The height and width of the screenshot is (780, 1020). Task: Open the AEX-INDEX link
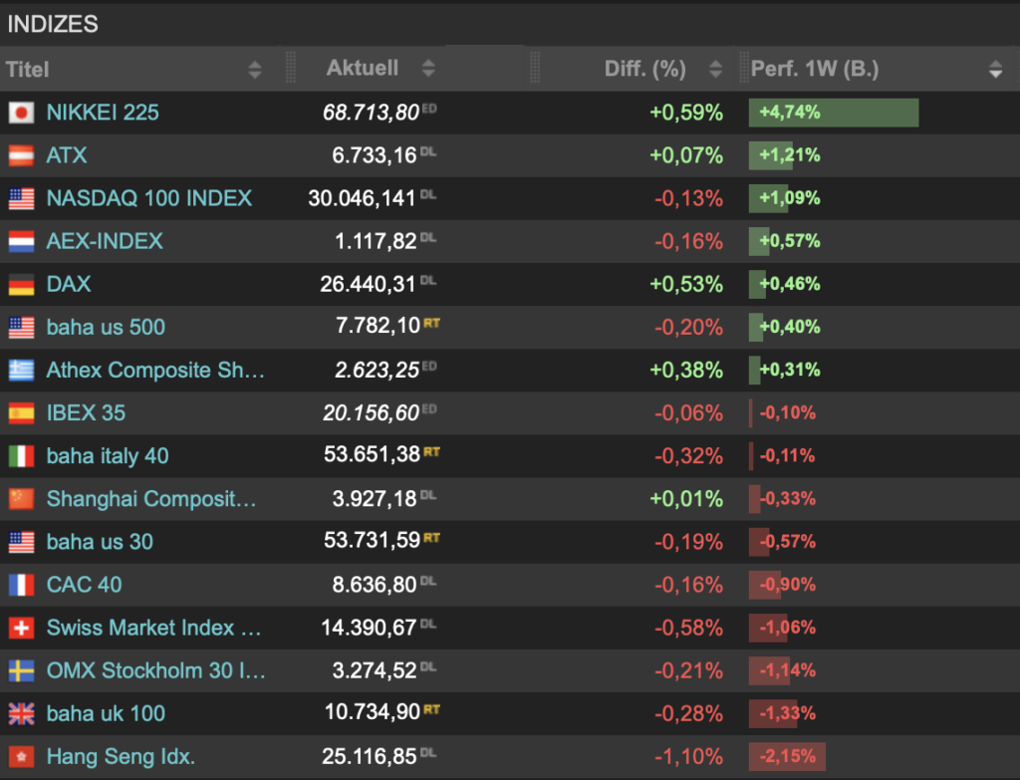105,241
